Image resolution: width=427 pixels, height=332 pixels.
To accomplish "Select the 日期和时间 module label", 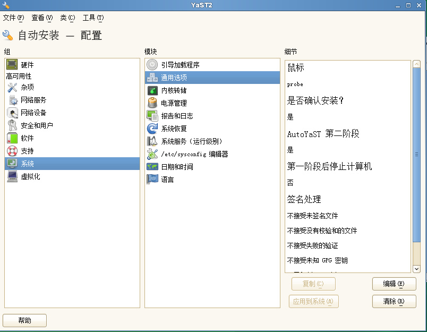I will coord(177,167).
